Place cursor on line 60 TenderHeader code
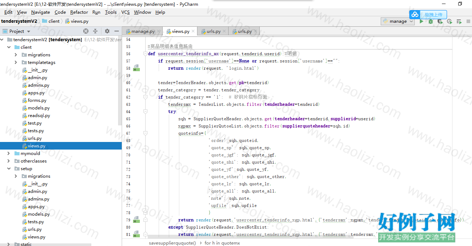 213,83
